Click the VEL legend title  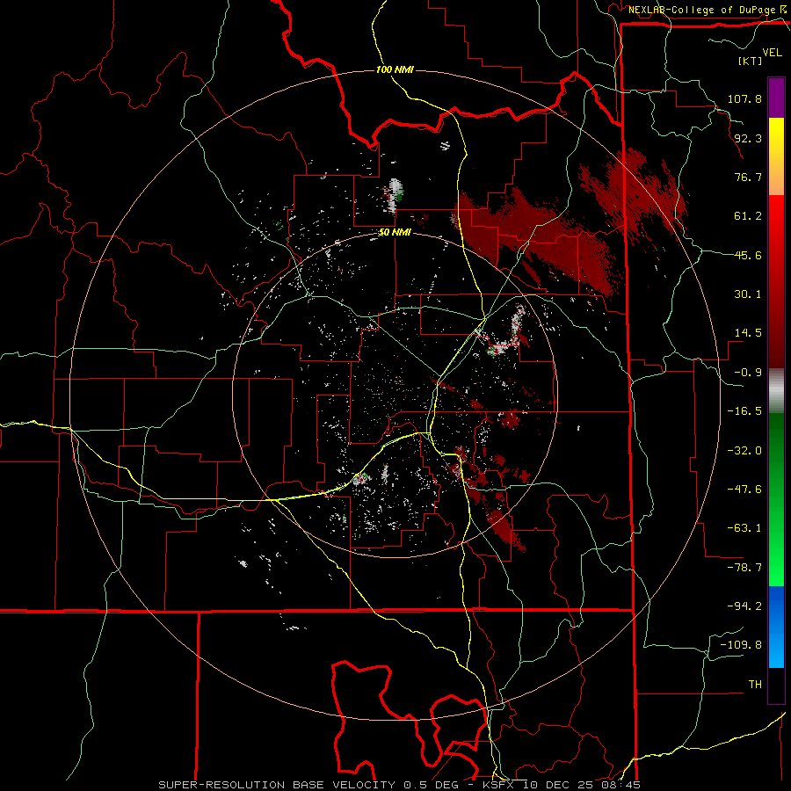point(772,53)
